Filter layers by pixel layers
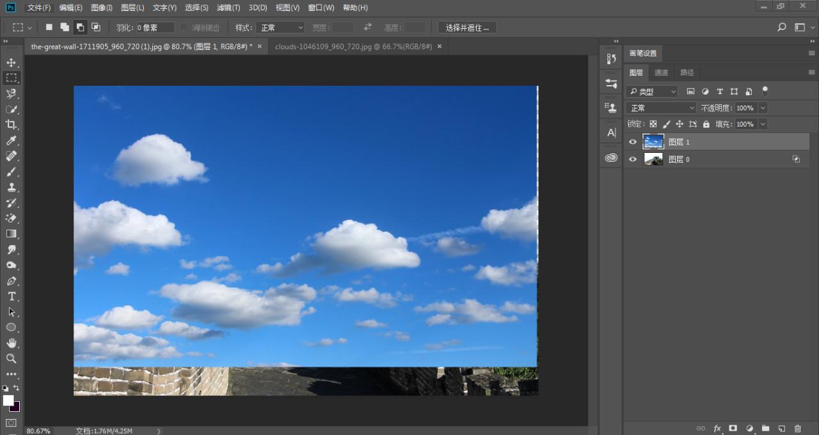 click(x=691, y=91)
